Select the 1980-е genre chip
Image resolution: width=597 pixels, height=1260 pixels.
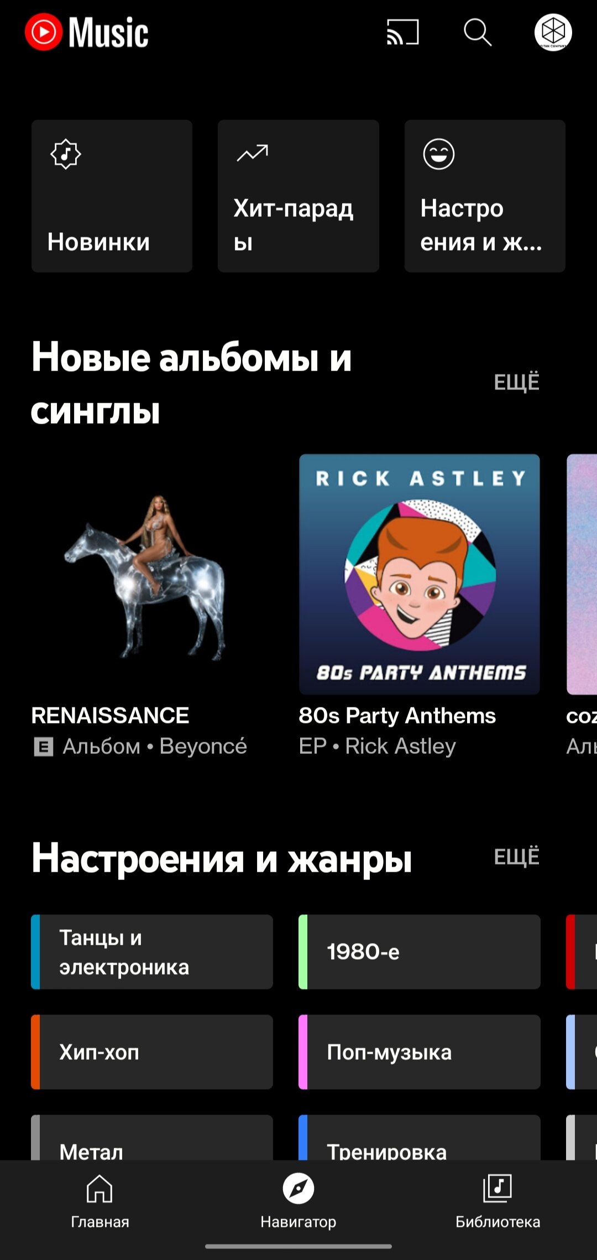pos(420,952)
